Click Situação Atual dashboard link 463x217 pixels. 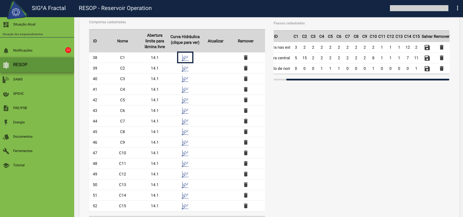(x=24, y=24)
